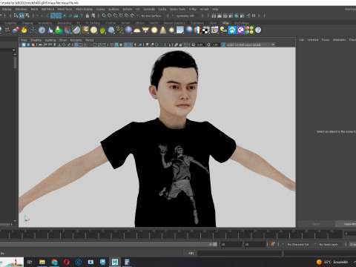Image resolution: width=356 pixels, height=267 pixels.
Task: Open the ACES view transform dropdown
Action: coord(251,44)
